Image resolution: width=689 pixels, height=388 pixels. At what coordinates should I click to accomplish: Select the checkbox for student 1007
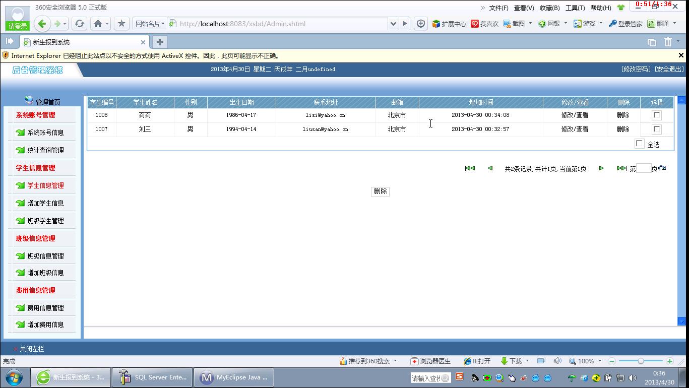coord(657,130)
